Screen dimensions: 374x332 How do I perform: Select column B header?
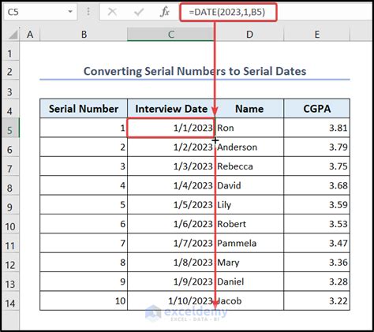pos(84,35)
